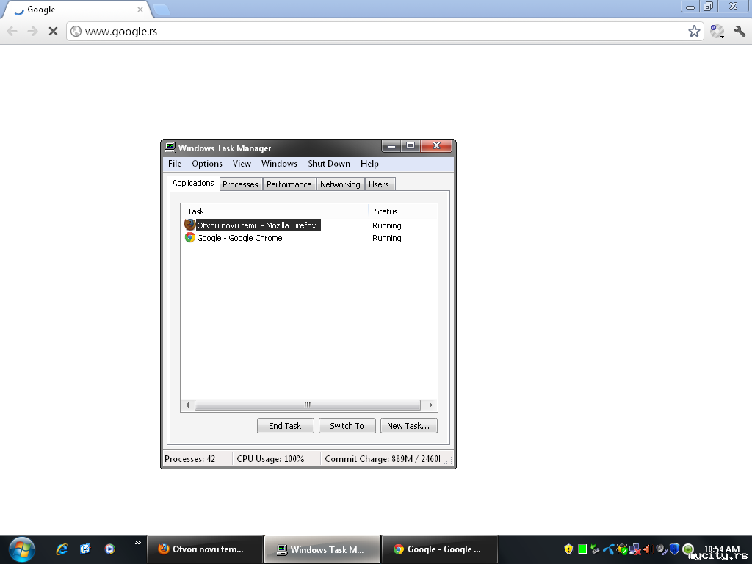The height and width of the screenshot is (564, 752).
Task: Open the Windows Start menu orb
Action: click(21, 549)
